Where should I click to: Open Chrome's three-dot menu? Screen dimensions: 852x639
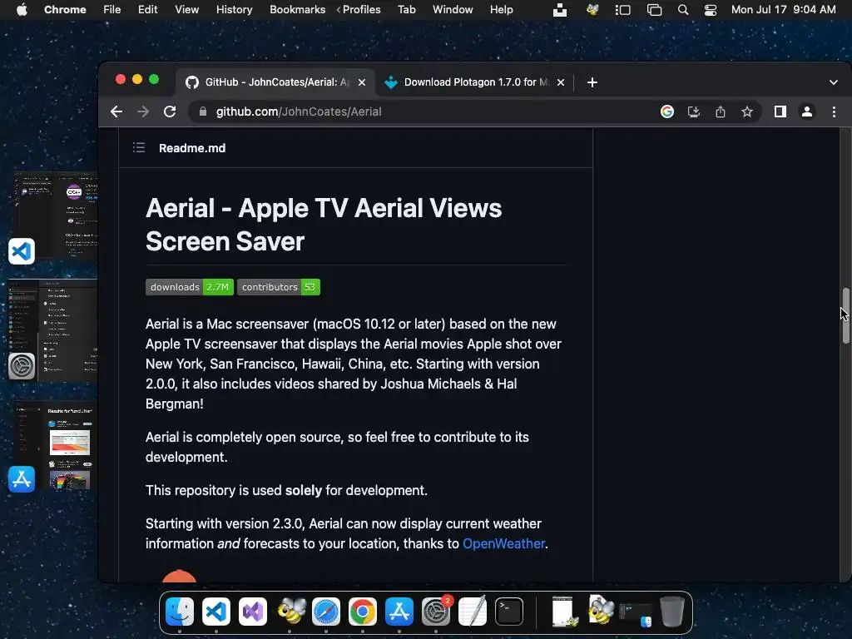pos(834,111)
